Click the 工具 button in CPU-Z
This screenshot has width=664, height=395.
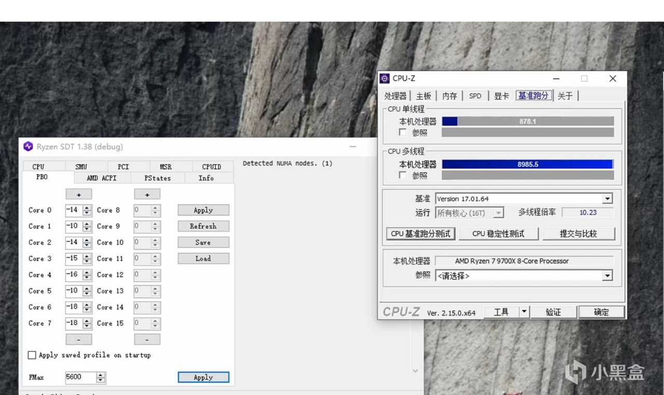pyautogui.click(x=501, y=312)
